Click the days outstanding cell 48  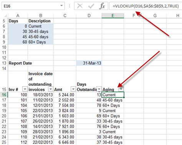pos(89,100)
